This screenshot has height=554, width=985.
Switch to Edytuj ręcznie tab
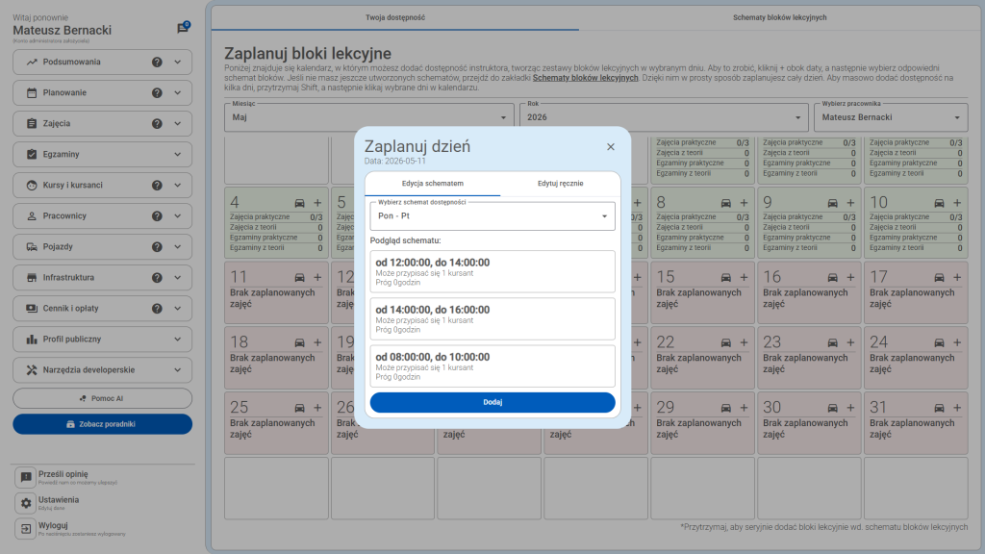coord(560,184)
